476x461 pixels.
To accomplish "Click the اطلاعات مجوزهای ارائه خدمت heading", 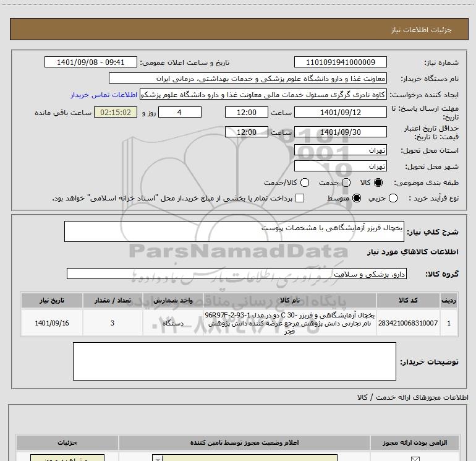I will point(412,397).
